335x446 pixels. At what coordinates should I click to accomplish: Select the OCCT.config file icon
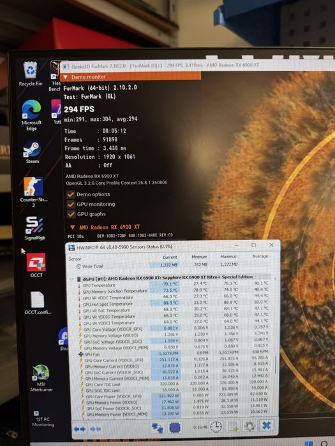click(x=38, y=303)
